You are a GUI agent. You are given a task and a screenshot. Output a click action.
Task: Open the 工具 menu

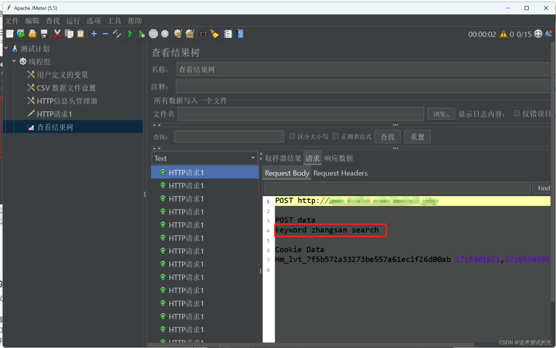(x=114, y=21)
